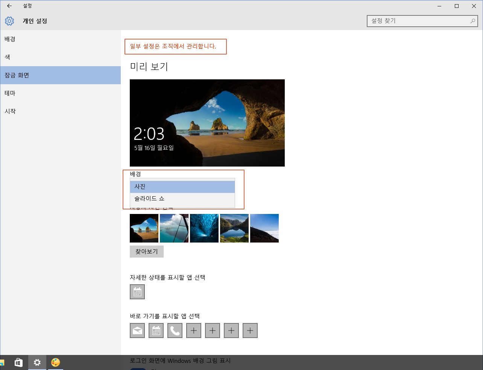Screen dimensions: 483x370
Task: Click the calendar quick status icon in bottom row
Action: click(x=156, y=331)
